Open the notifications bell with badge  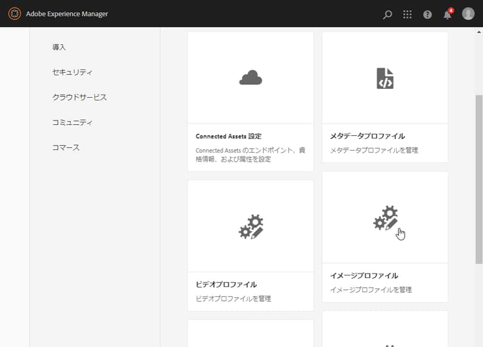[448, 14]
